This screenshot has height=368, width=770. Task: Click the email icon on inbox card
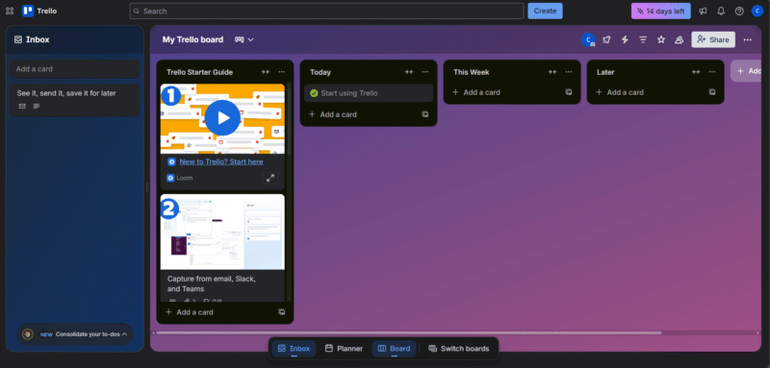click(22, 107)
